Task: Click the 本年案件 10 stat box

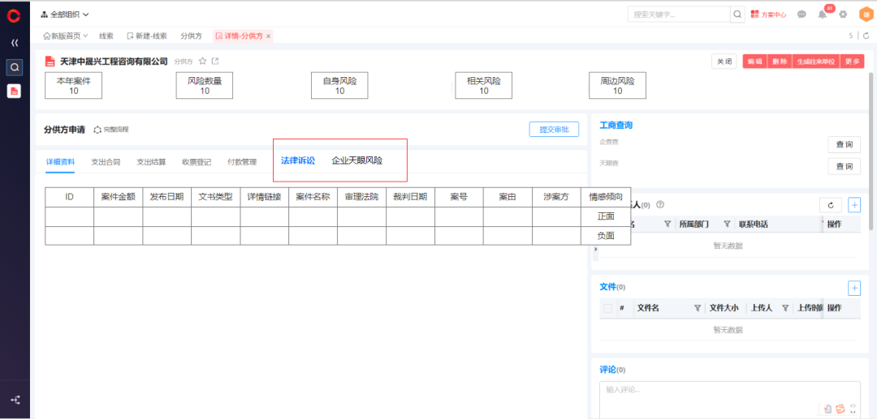Action: click(x=73, y=86)
